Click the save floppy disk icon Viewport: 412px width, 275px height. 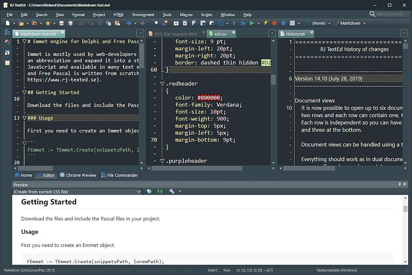click(x=61, y=23)
